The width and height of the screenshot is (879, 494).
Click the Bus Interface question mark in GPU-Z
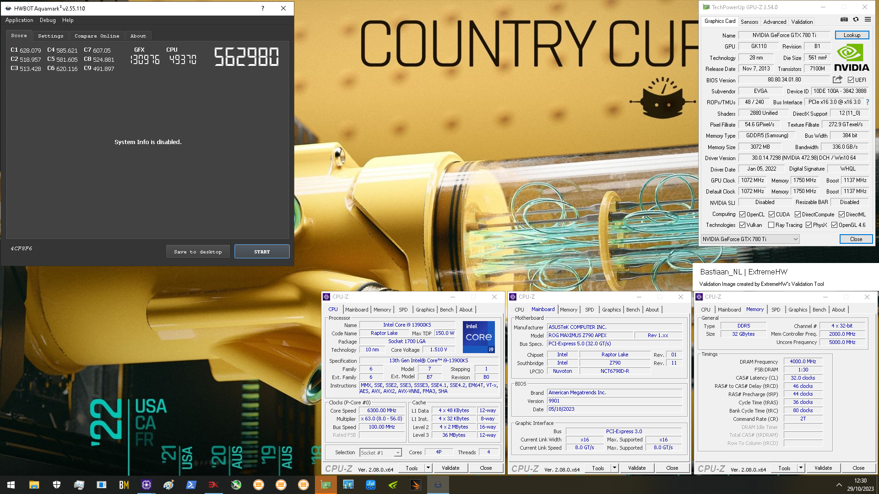pyautogui.click(x=867, y=102)
